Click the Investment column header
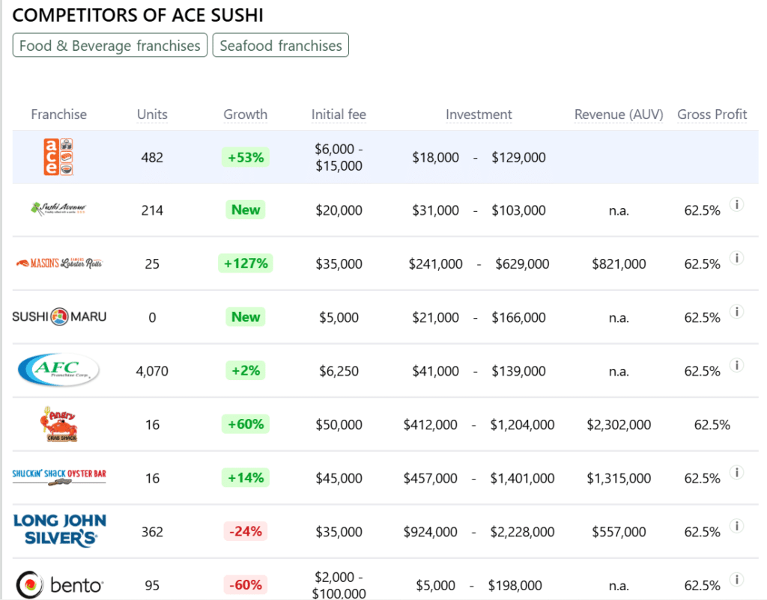Screen dimensions: 767x600 tap(479, 114)
